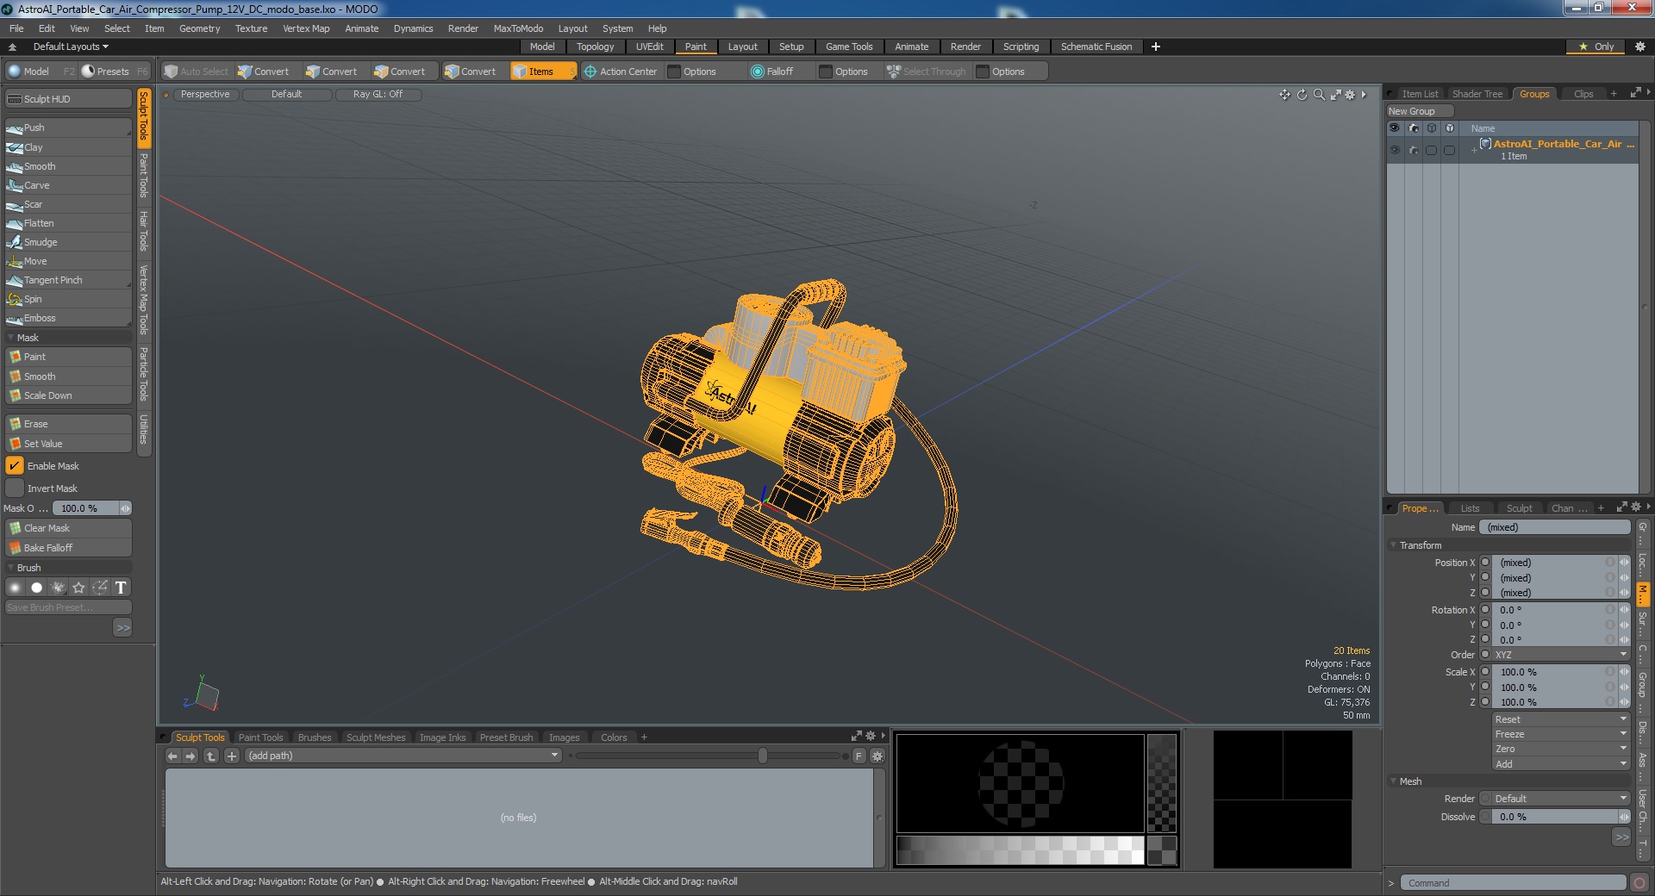The image size is (1655, 896).
Task: Click the Sculpt HUD button
Action: coord(68,99)
